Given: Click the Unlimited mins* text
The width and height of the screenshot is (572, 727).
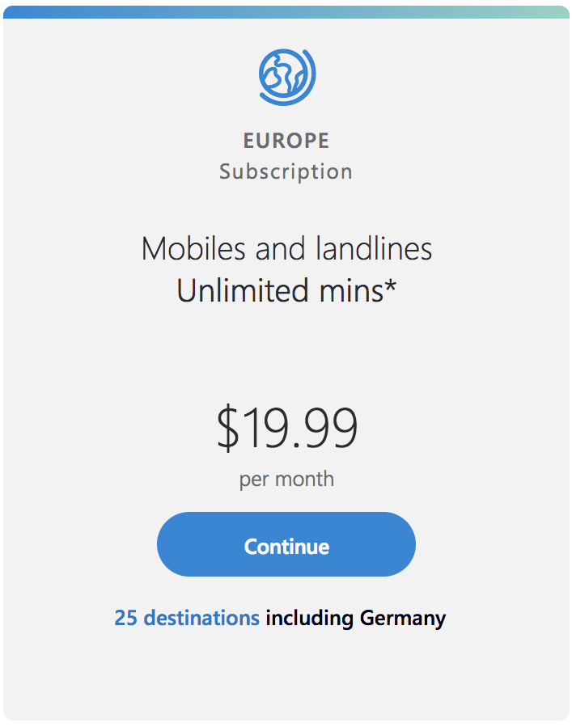Looking at the screenshot, I should 286,290.
